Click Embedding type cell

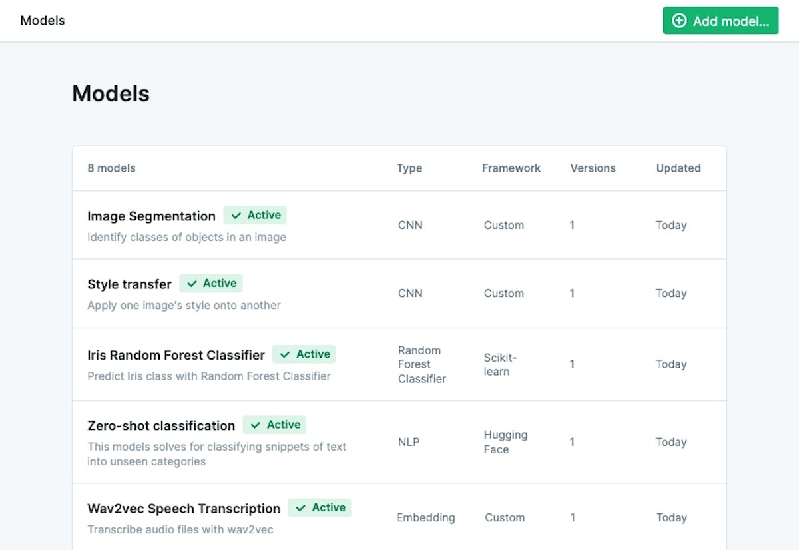point(426,517)
